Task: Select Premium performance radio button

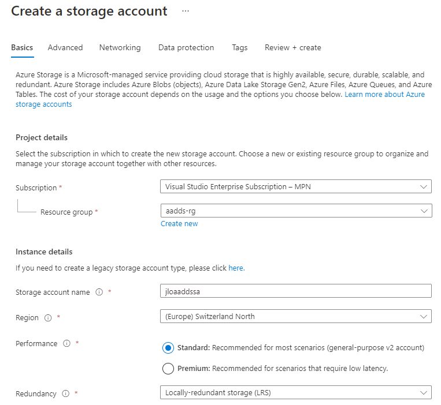Action: 168,369
